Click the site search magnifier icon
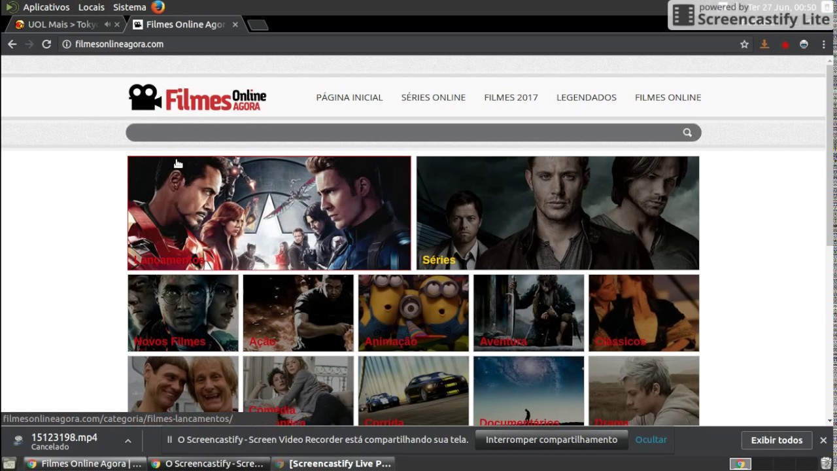The width and height of the screenshot is (837, 471). (687, 133)
